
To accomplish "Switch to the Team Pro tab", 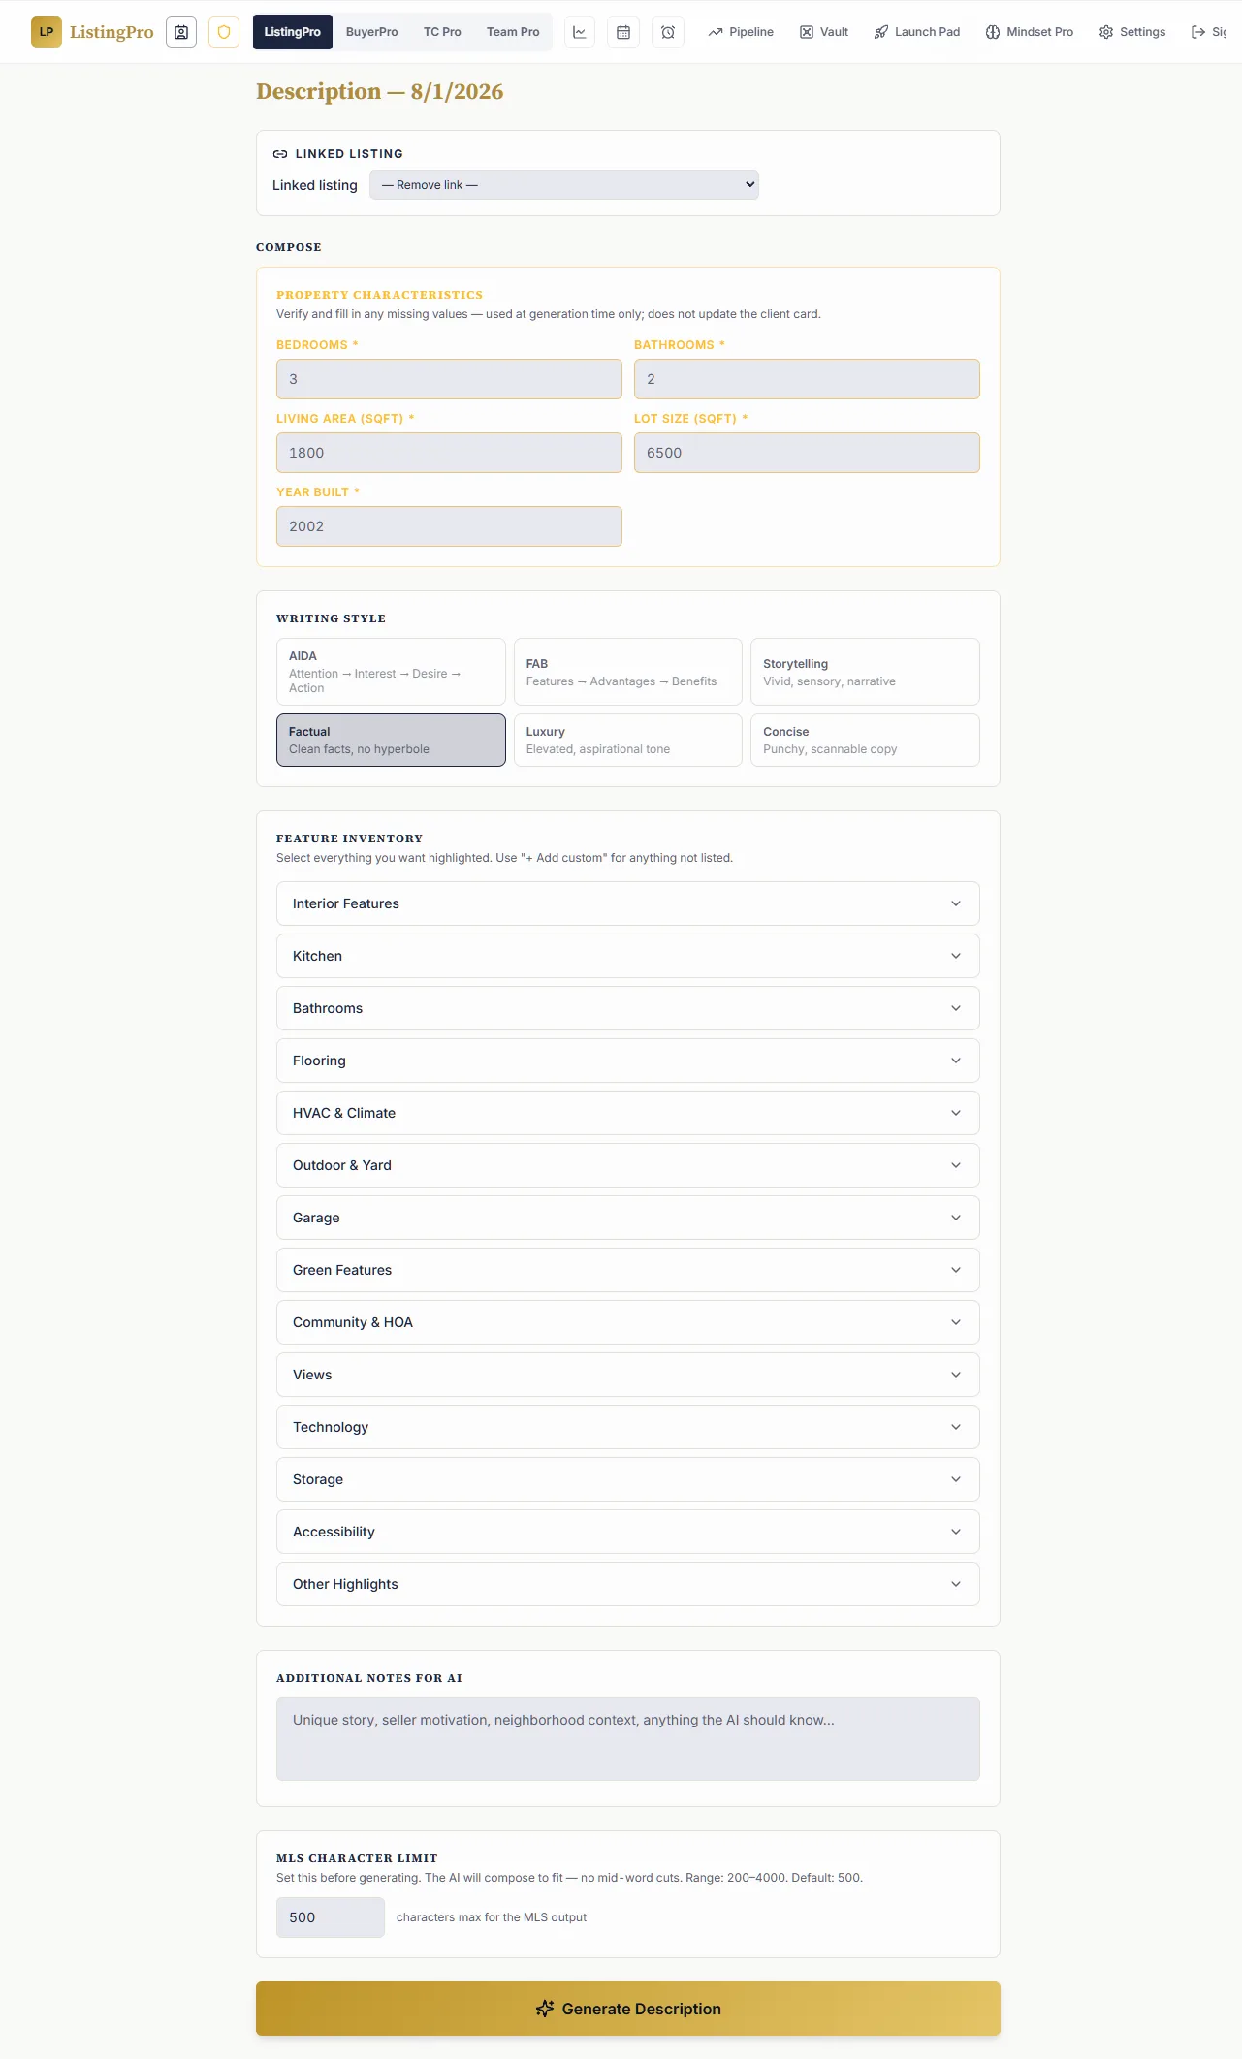I will pos(513,32).
